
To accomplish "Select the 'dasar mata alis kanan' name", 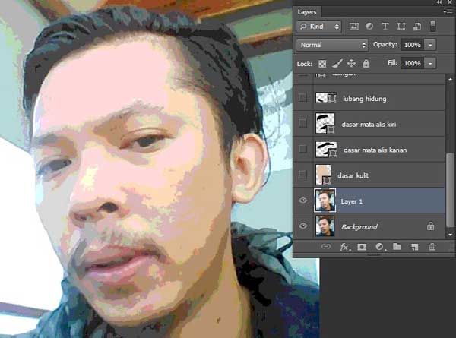I will (x=375, y=150).
